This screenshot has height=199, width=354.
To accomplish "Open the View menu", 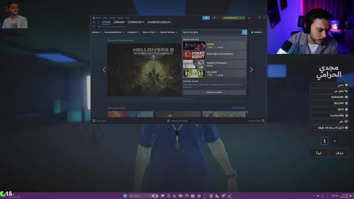I will point(105,18).
